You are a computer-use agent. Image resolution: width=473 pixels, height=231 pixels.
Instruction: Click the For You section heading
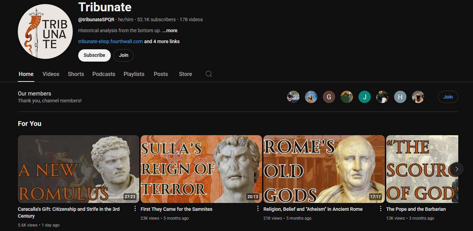pyautogui.click(x=29, y=124)
